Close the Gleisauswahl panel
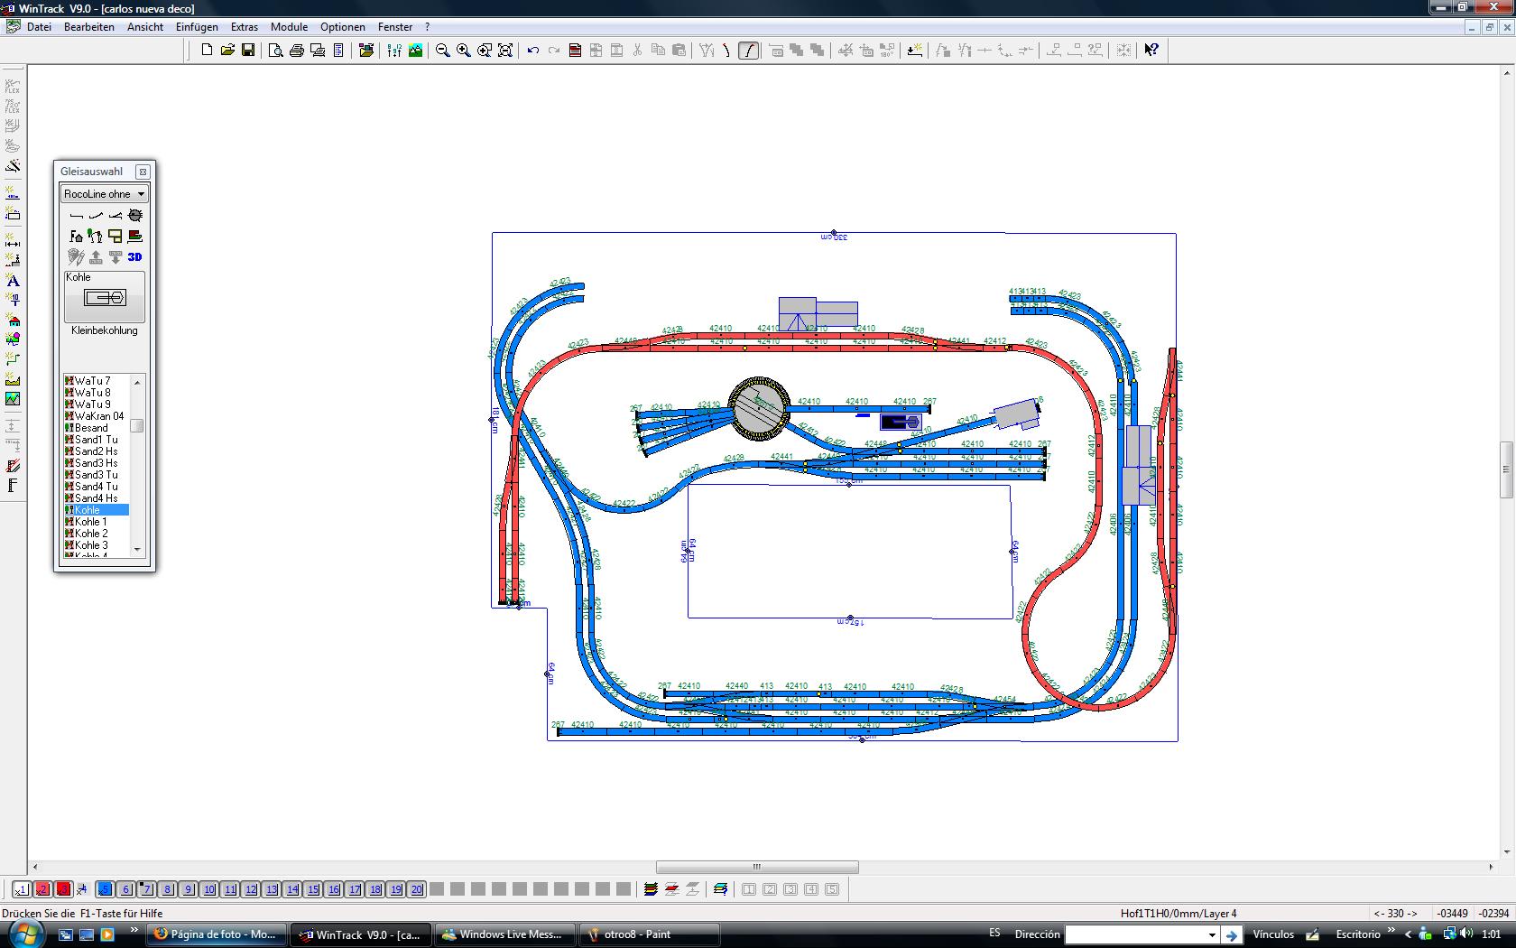 [143, 172]
